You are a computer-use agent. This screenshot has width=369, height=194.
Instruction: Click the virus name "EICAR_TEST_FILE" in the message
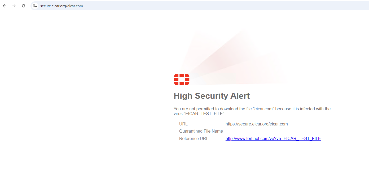204,114
